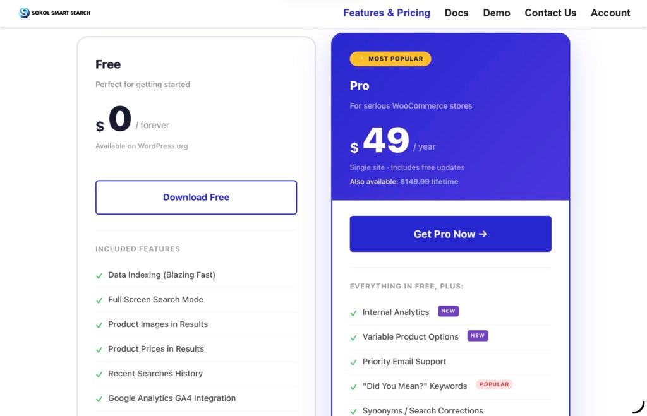Click the For serious WooCommerce stores text

click(x=411, y=106)
